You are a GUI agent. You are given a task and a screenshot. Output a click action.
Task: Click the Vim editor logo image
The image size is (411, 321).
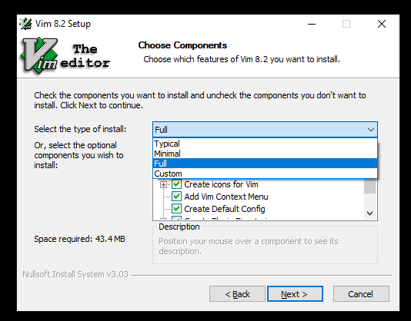(65, 56)
